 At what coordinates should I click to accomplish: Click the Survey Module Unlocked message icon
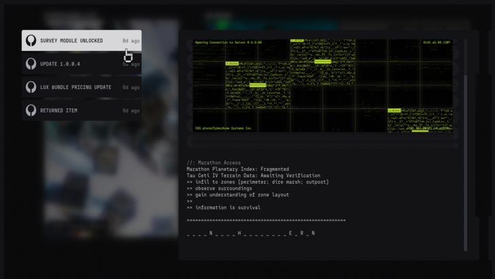31,41
